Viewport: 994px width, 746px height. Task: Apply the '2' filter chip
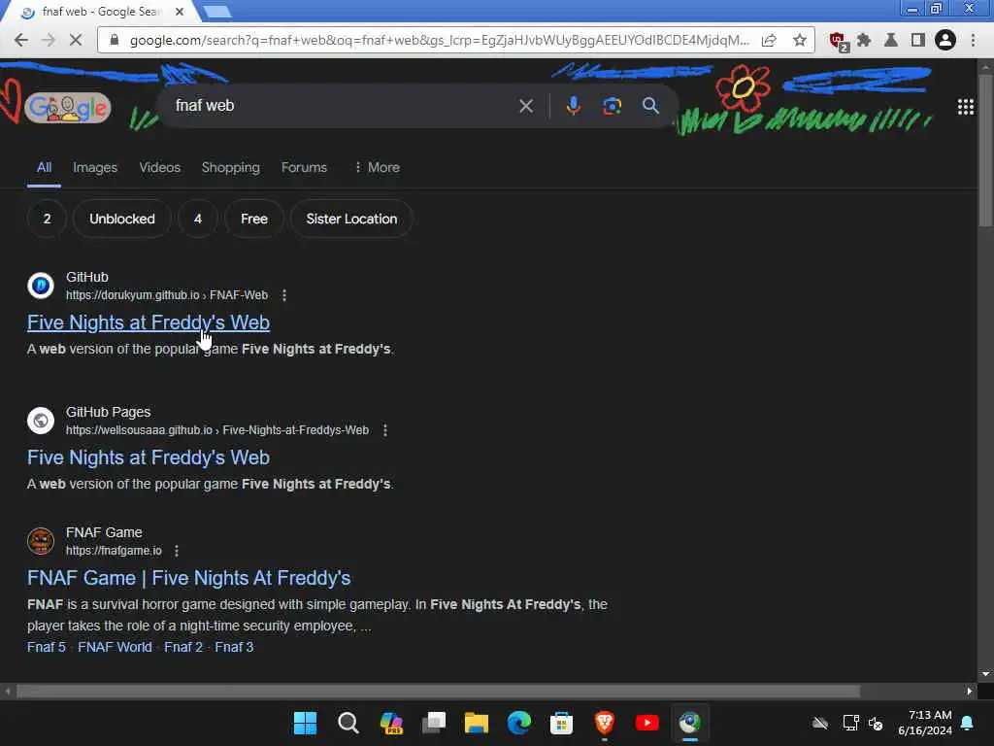coord(47,219)
